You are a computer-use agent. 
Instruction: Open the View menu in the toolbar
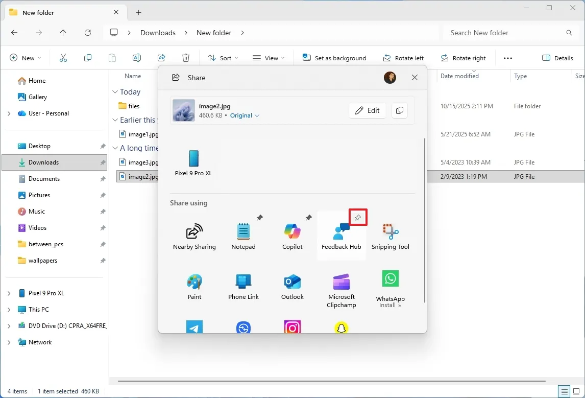point(268,58)
